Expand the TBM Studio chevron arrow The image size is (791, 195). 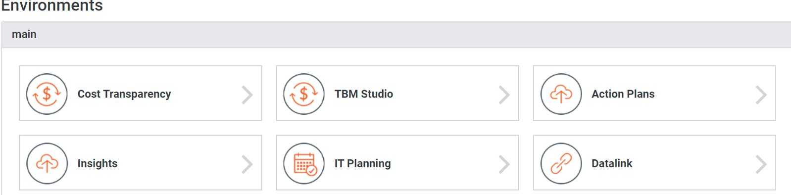tap(504, 95)
